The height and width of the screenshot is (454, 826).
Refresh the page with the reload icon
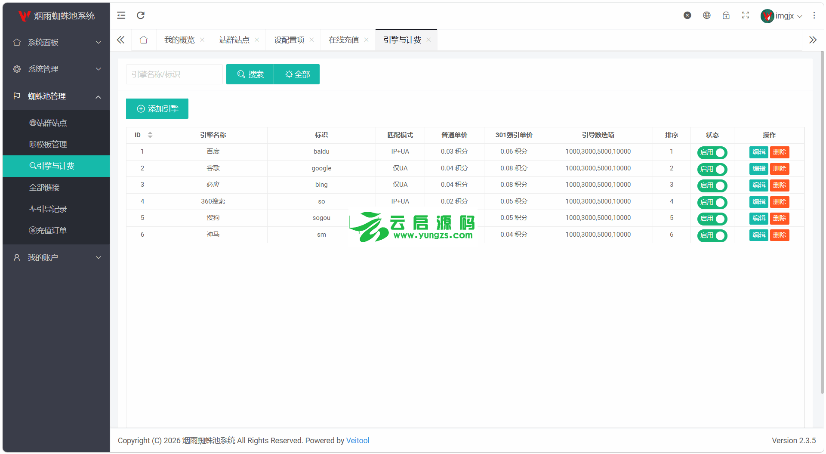pyautogui.click(x=141, y=15)
